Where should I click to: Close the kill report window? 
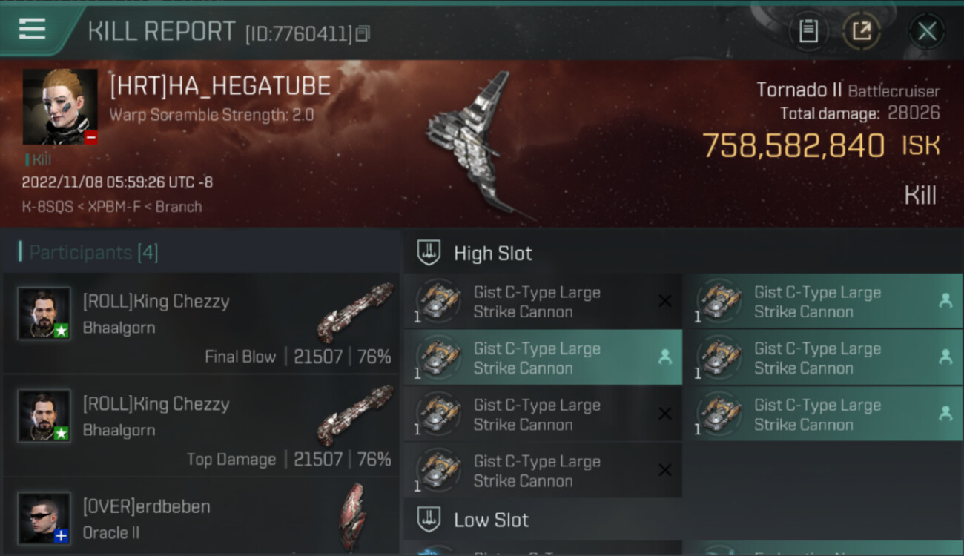point(927,31)
